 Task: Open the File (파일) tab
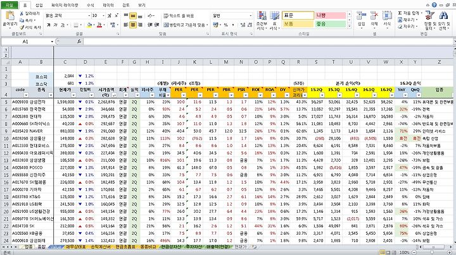point(9,5)
